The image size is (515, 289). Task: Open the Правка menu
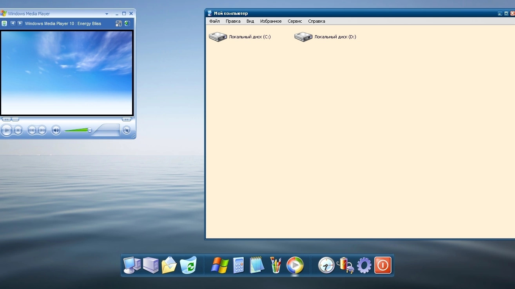(233, 21)
